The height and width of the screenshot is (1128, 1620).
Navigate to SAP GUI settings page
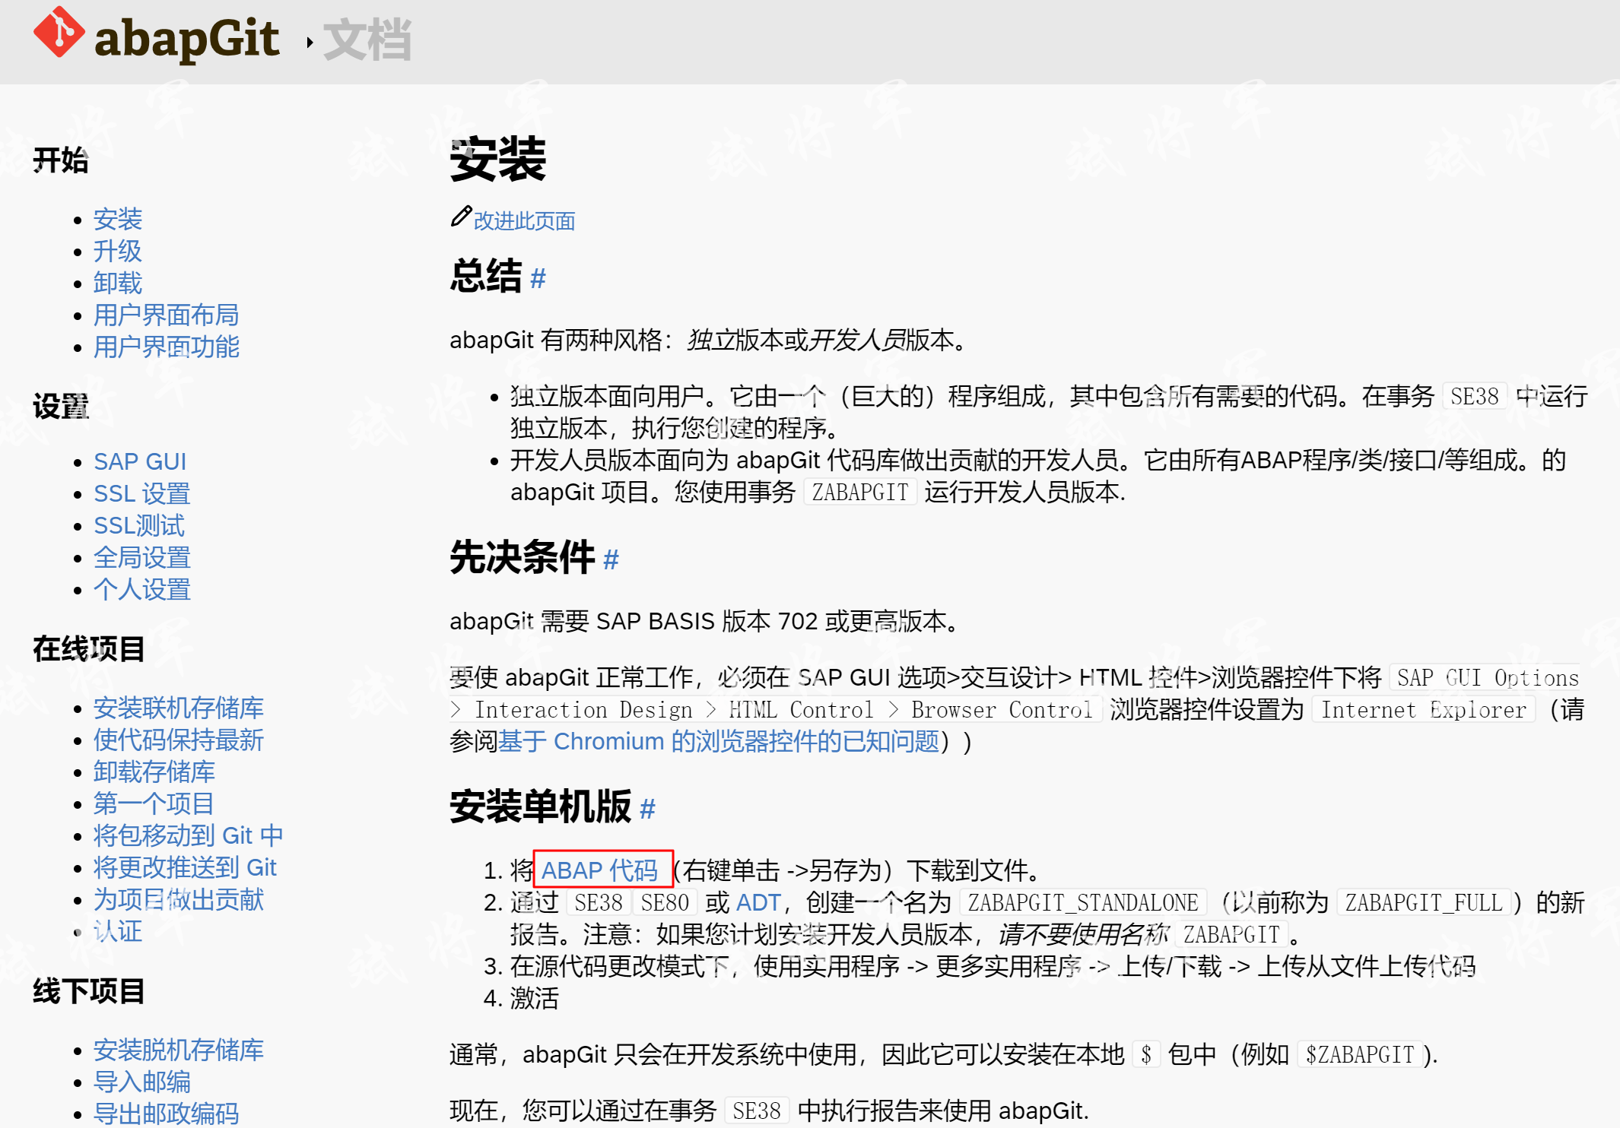(x=140, y=461)
